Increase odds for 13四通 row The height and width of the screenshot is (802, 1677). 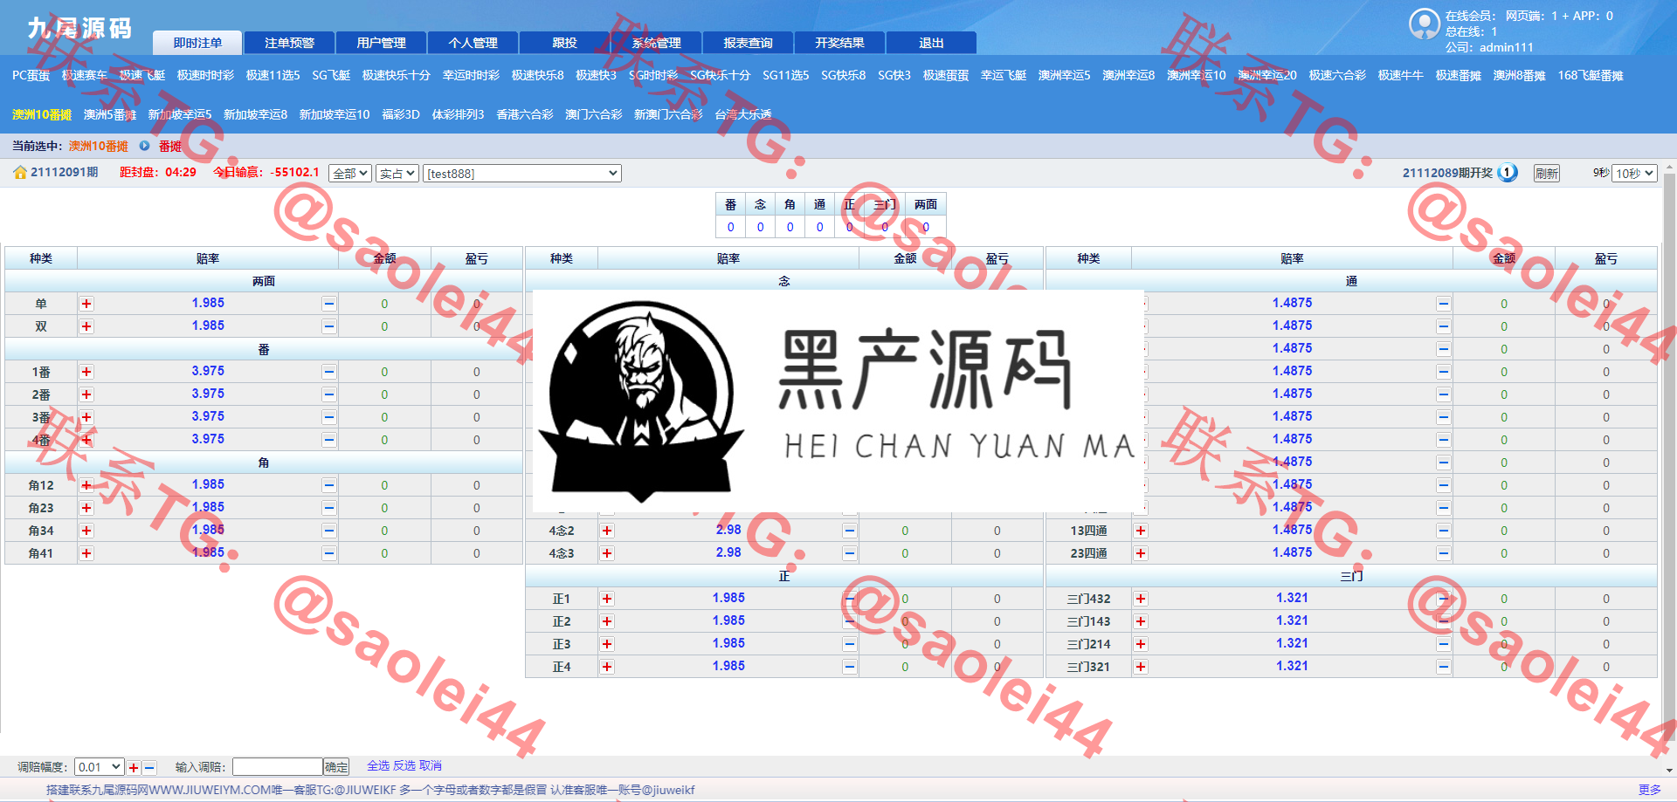pyautogui.click(x=1141, y=531)
